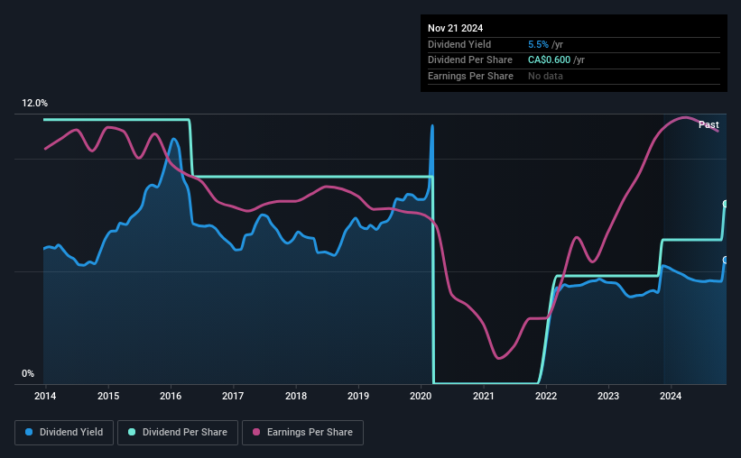Click the blue Dividend Yield legend dot

29,432
